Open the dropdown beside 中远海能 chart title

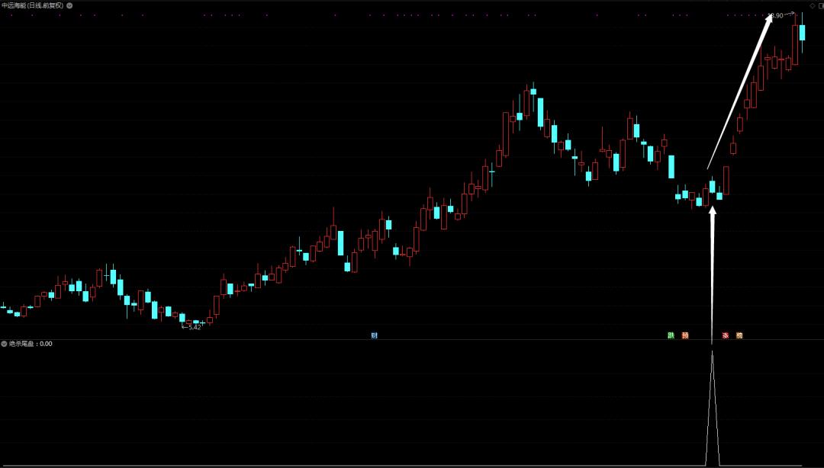click(x=70, y=5)
